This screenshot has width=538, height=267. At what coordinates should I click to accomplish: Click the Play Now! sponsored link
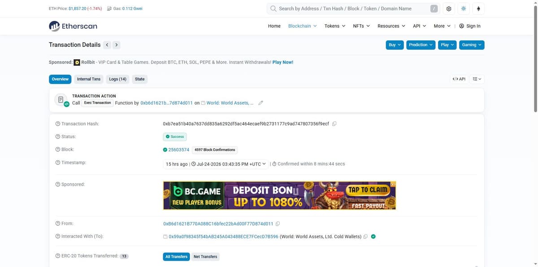point(283,62)
